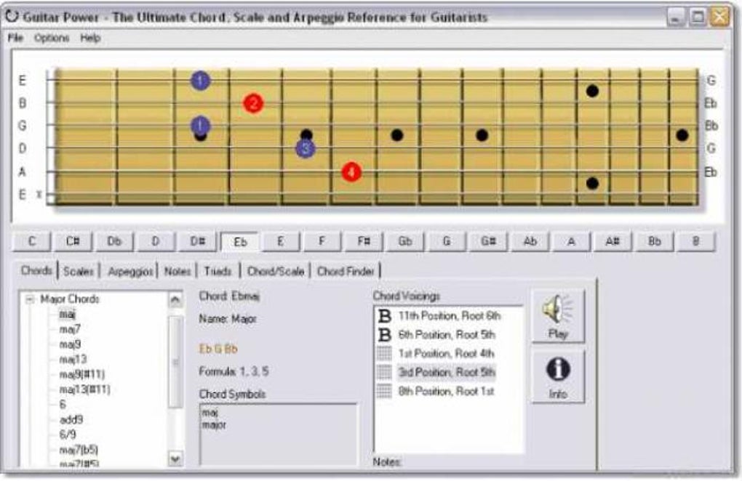Switch to the Arpeggios tab

[130, 271]
